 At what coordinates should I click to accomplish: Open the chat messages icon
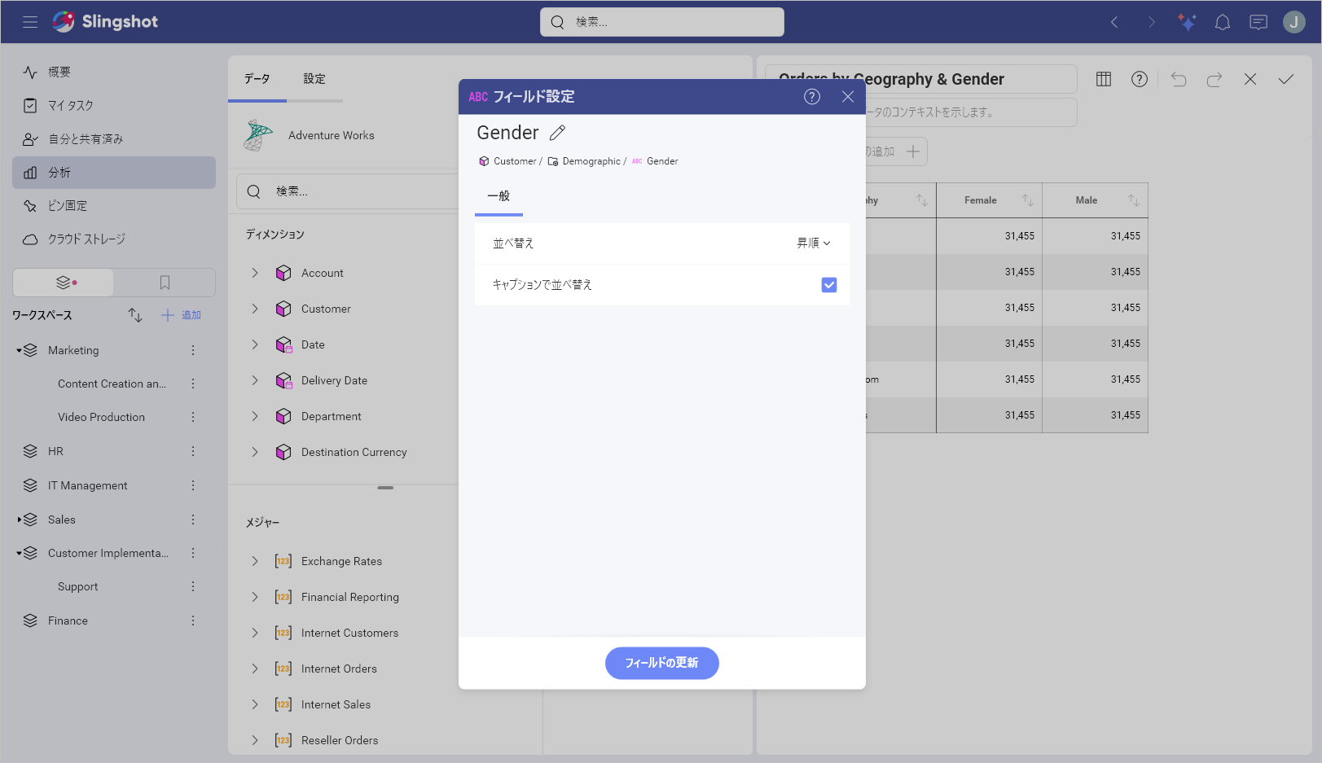[1258, 22]
